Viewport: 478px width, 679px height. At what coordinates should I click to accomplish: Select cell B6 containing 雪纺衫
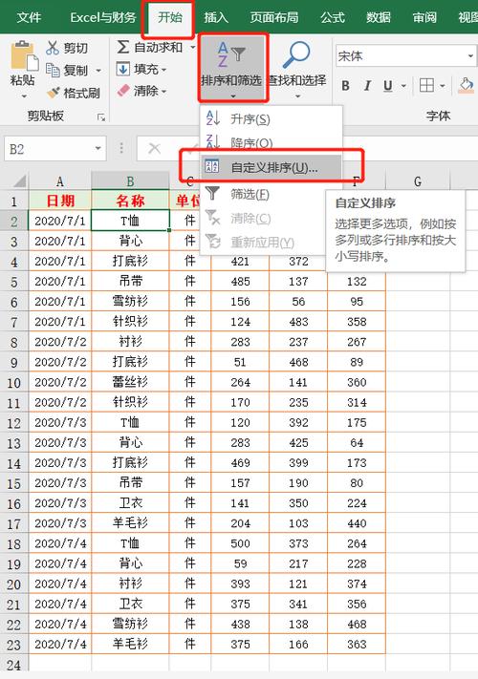[130, 301]
